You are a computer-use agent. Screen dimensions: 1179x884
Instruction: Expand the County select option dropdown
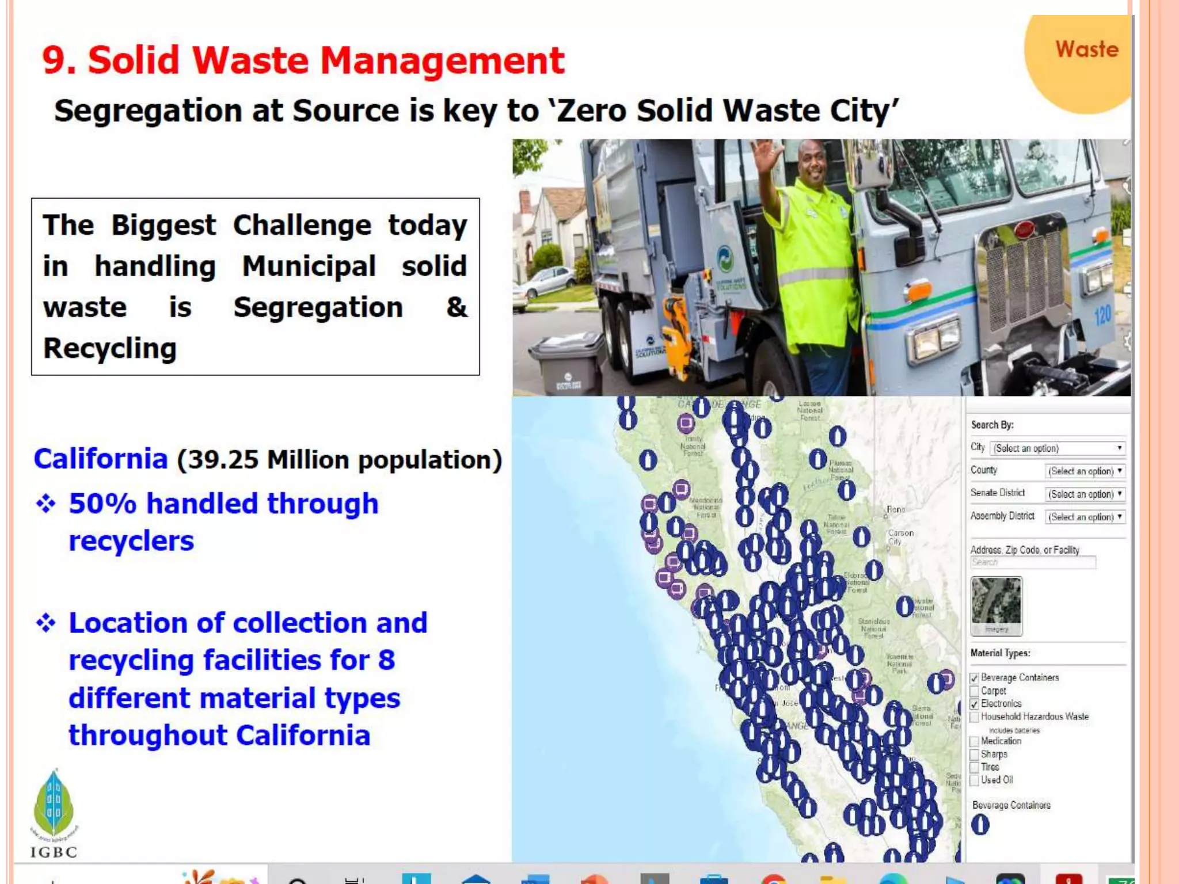click(1085, 471)
